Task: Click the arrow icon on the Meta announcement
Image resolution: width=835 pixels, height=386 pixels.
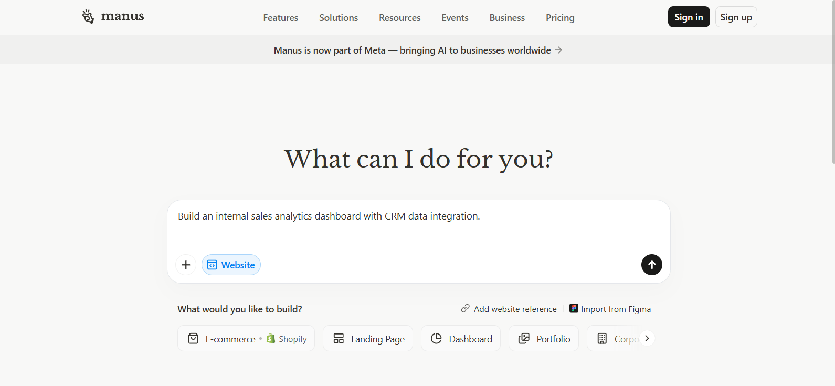Action: (559, 50)
